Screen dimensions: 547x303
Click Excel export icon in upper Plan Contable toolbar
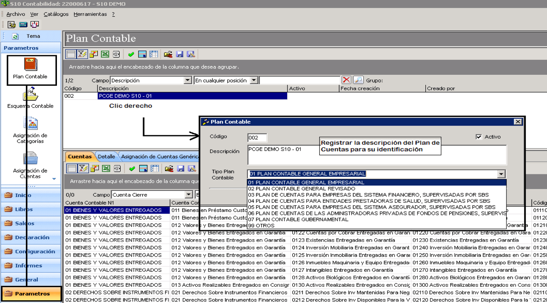105,54
